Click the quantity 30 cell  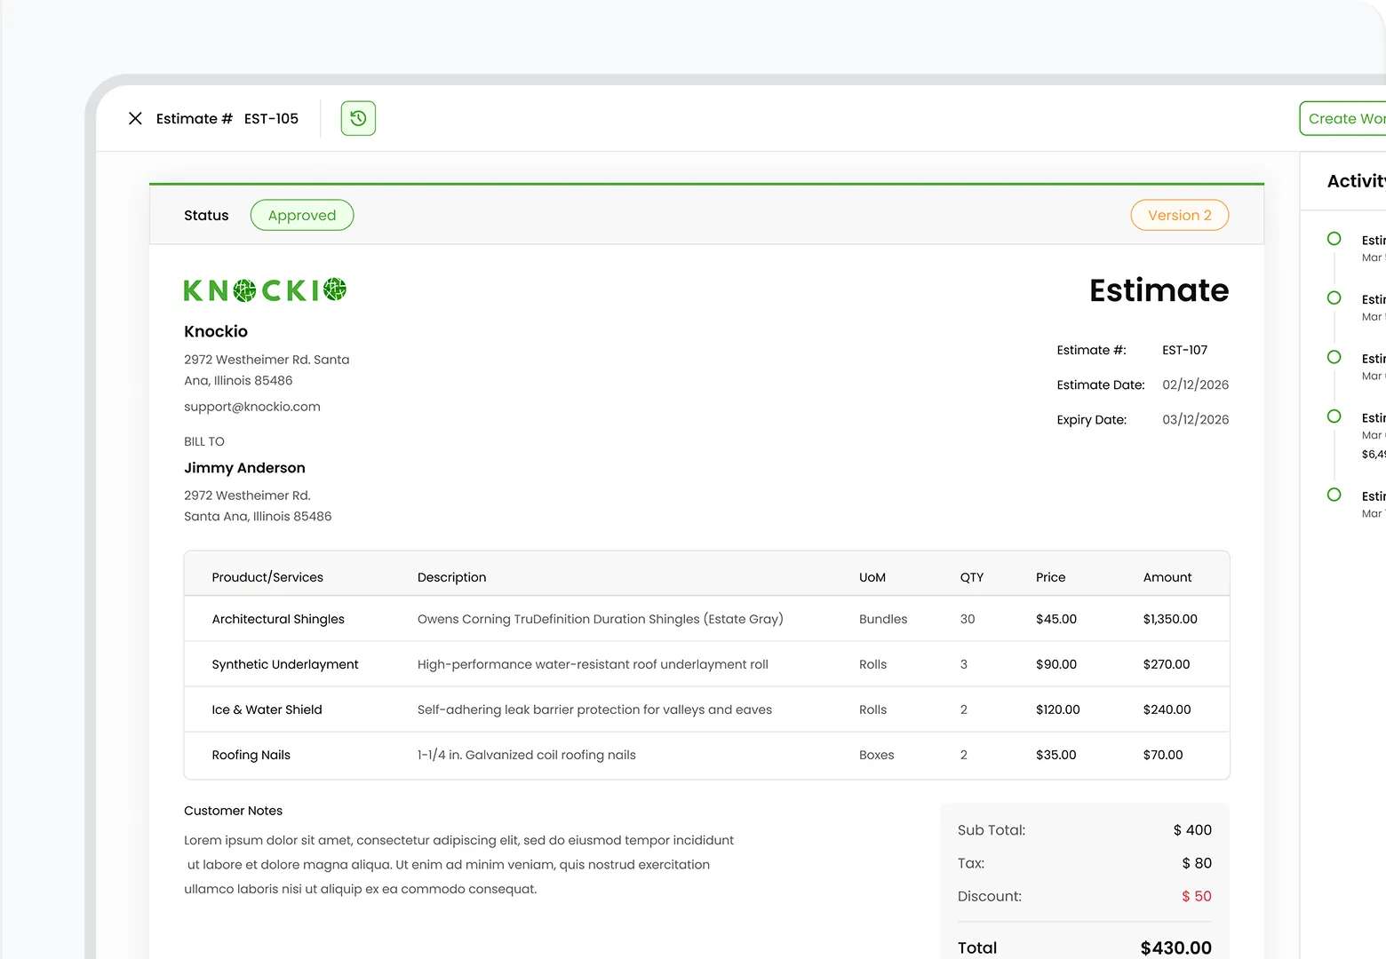pyautogui.click(x=968, y=619)
